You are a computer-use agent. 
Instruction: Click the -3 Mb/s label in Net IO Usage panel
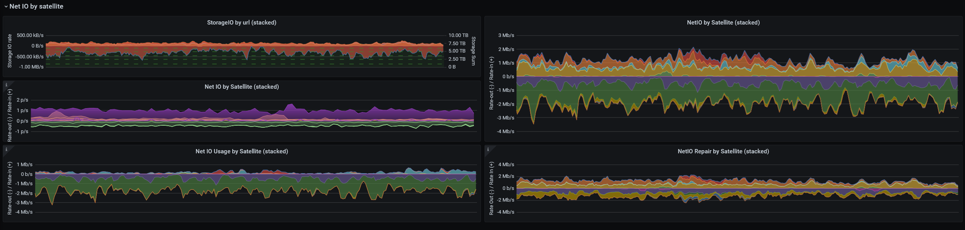pyautogui.click(x=24, y=203)
